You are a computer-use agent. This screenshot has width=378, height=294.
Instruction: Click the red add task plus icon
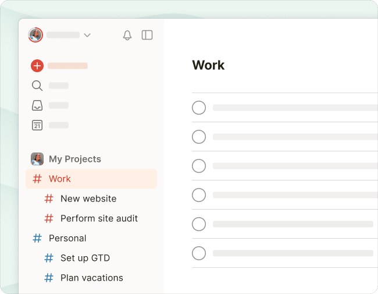tap(37, 66)
